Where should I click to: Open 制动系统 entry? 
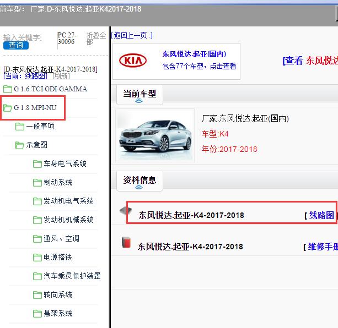[x=58, y=182]
